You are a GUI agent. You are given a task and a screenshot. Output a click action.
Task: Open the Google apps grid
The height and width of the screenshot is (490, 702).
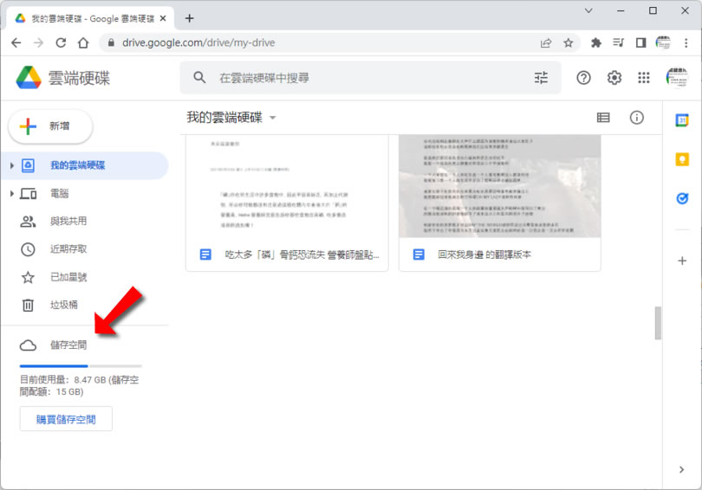644,78
